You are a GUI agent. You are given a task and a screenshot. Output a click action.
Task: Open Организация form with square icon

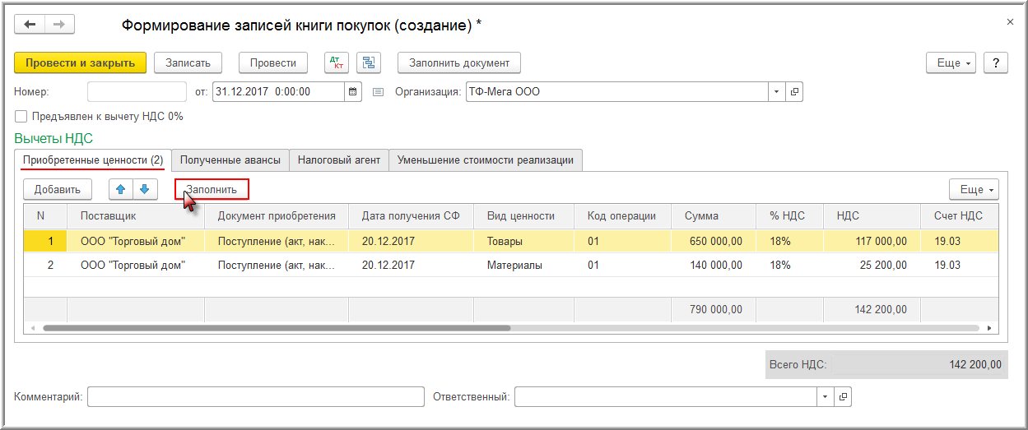[x=795, y=91]
